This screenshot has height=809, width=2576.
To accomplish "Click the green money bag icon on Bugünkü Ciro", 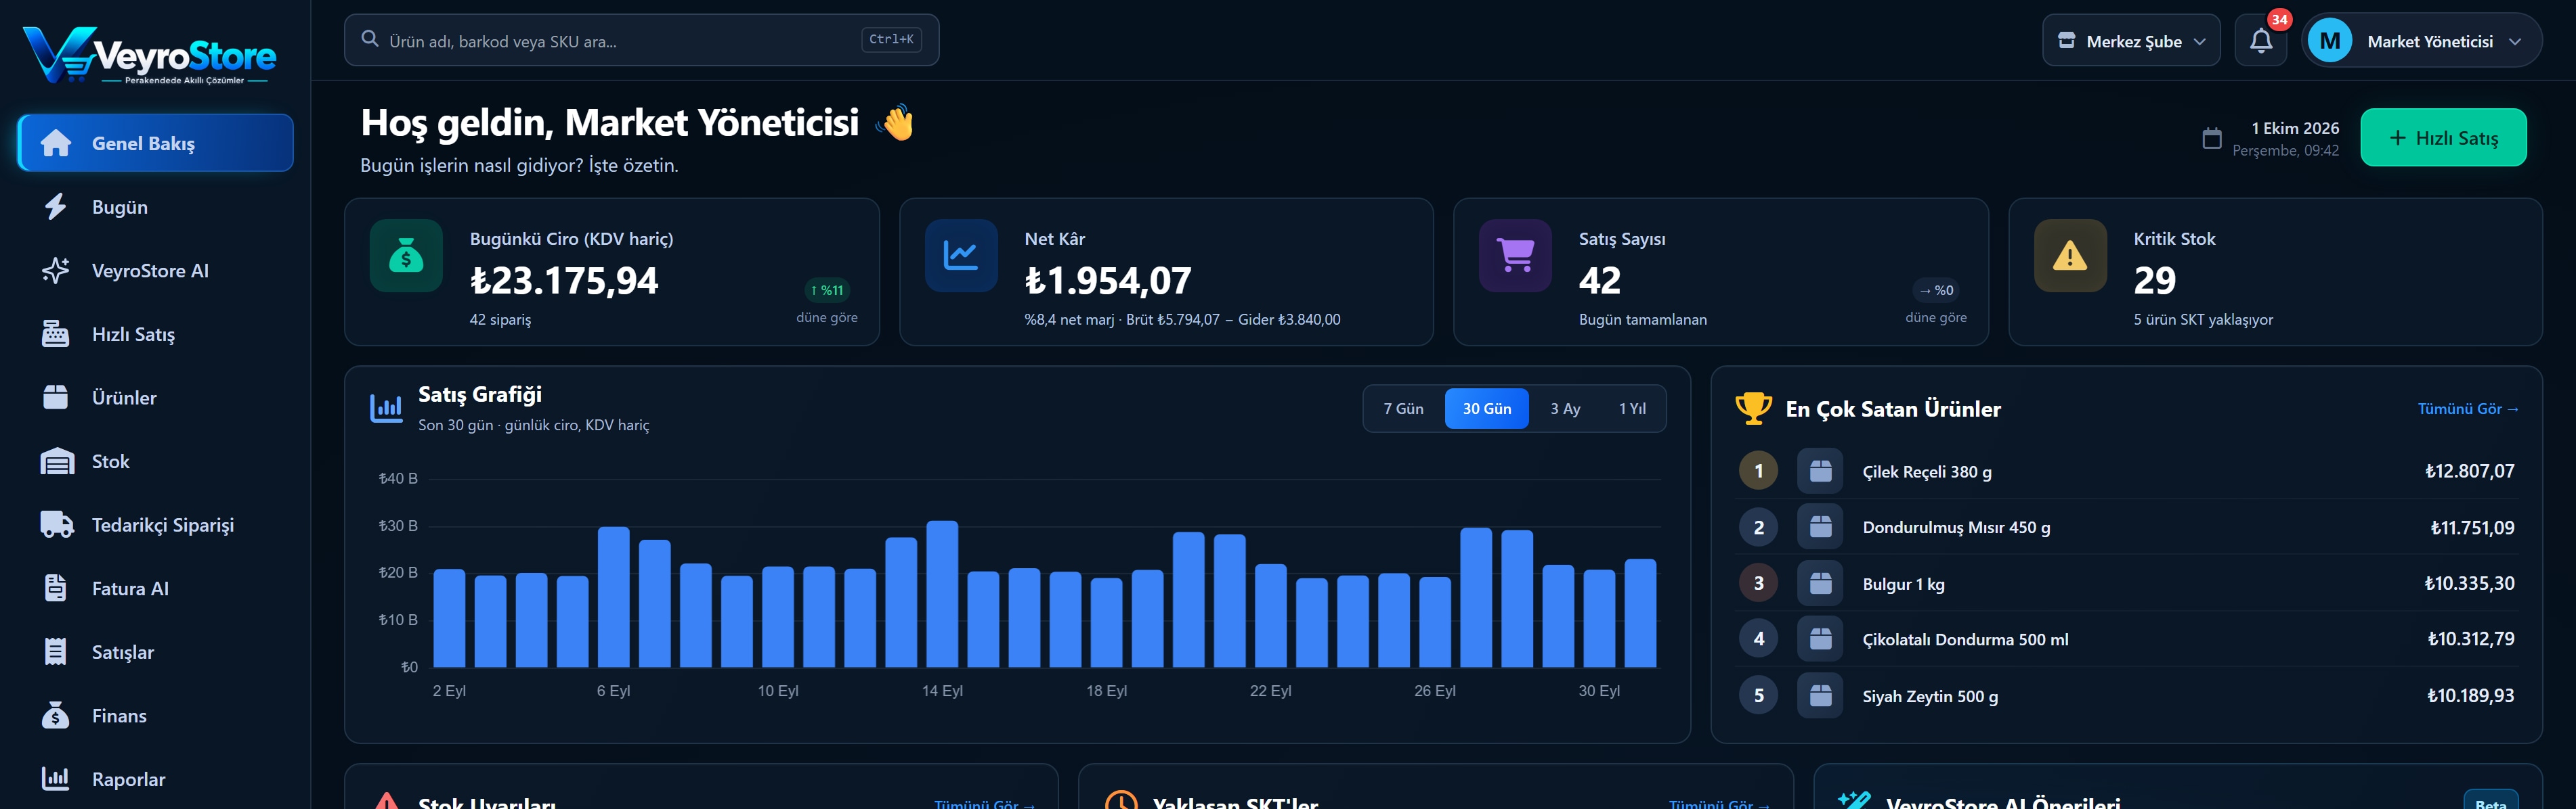I will pos(406,256).
